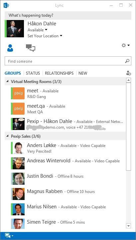
Task: Expand the primary device dropdown arrow
Action: click(13, 236)
